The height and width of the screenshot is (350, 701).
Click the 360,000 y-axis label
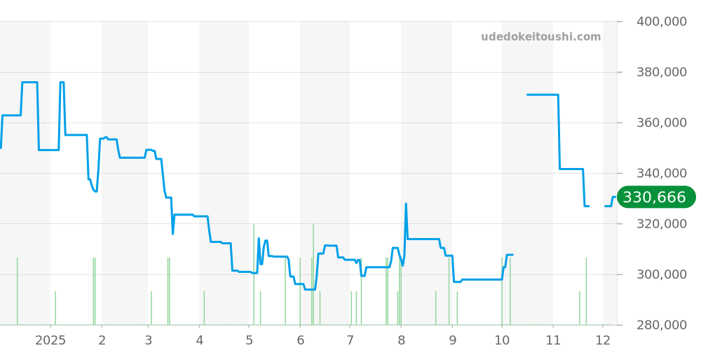click(x=661, y=122)
